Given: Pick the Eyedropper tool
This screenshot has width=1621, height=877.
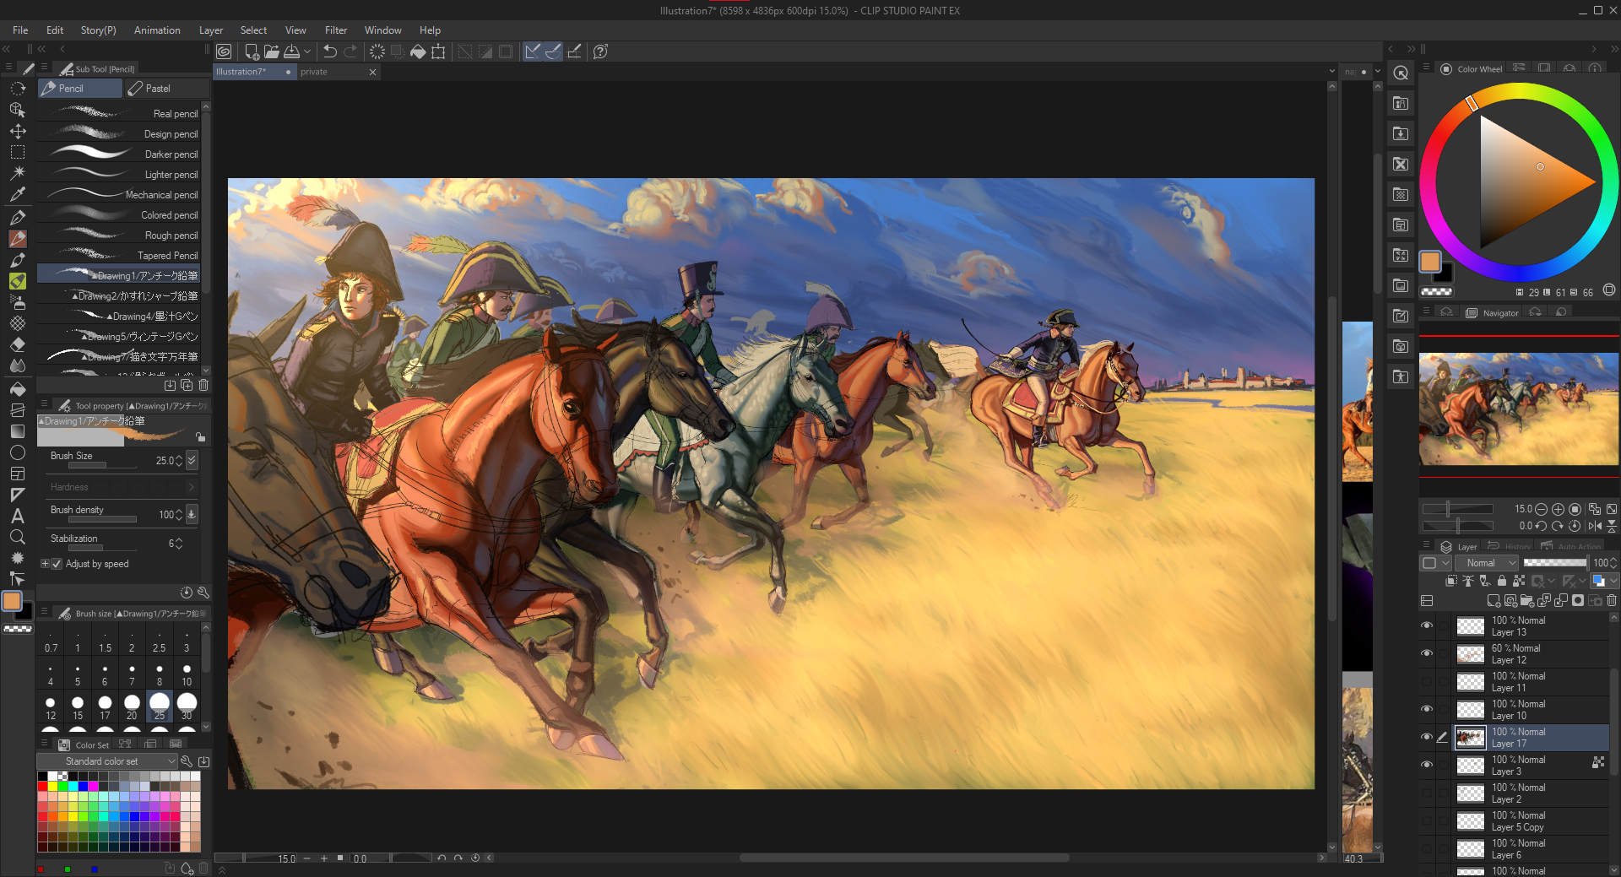Looking at the screenshot, I should point(17,194).
